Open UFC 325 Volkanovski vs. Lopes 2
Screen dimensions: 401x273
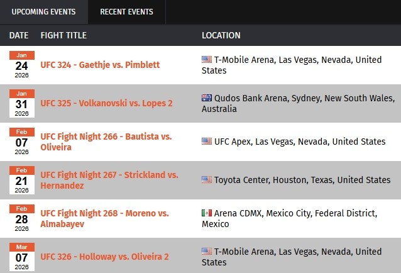pyautogui.click(x=106, y=103)
